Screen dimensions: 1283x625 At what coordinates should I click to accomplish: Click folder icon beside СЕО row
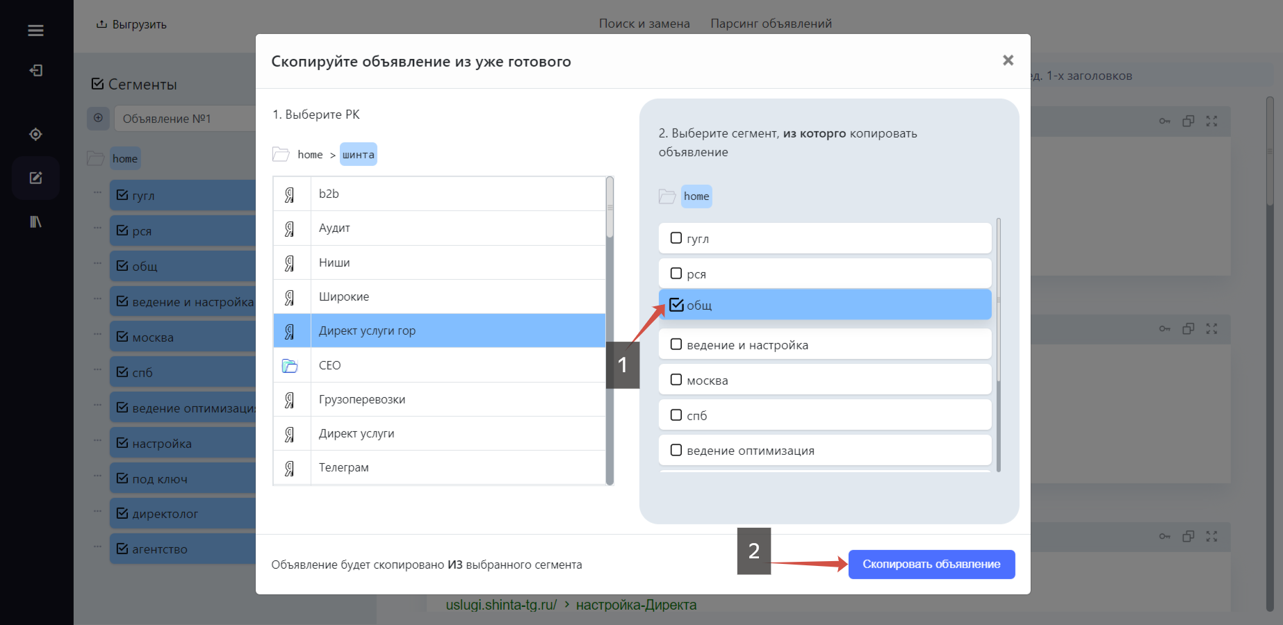[290, 365]
